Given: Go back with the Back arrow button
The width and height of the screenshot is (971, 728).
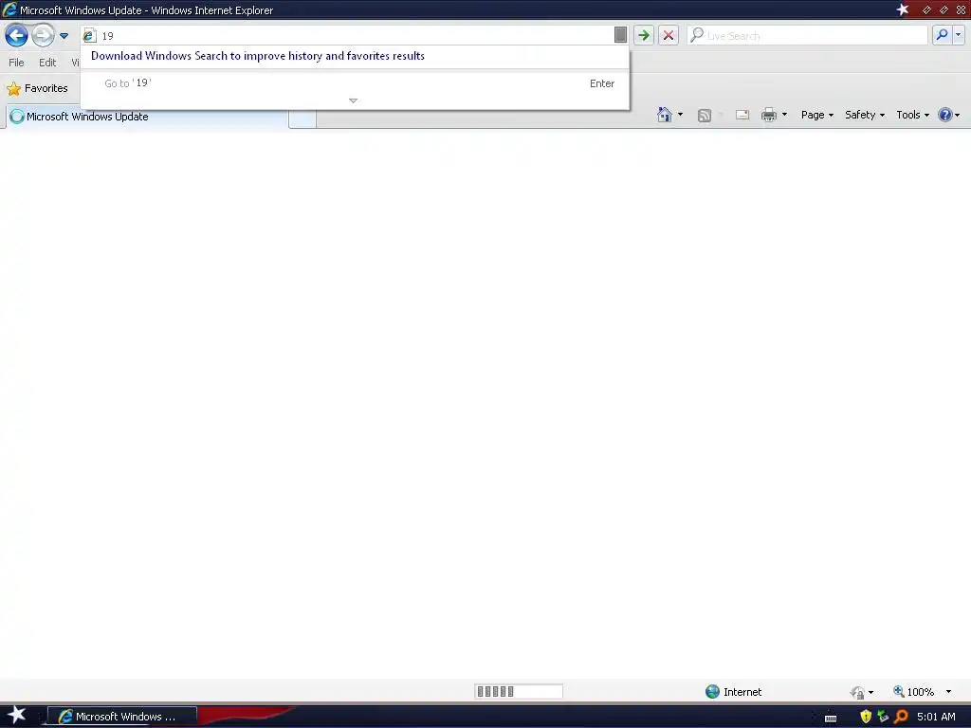Looking at the screenshot, I should (x=16, y=35).
